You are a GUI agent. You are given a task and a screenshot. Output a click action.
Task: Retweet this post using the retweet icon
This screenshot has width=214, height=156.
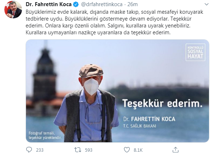(78, 150)
